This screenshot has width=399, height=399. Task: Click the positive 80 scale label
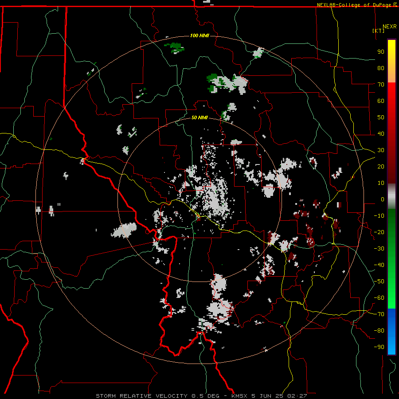pos(381,68)
